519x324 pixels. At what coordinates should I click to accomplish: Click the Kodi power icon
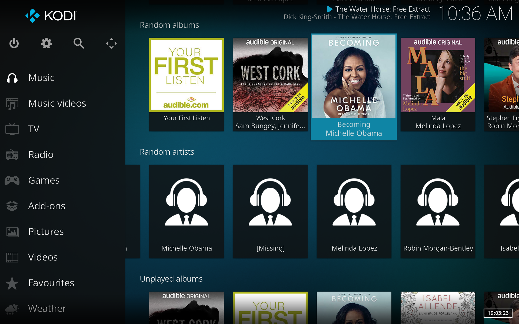14,43
